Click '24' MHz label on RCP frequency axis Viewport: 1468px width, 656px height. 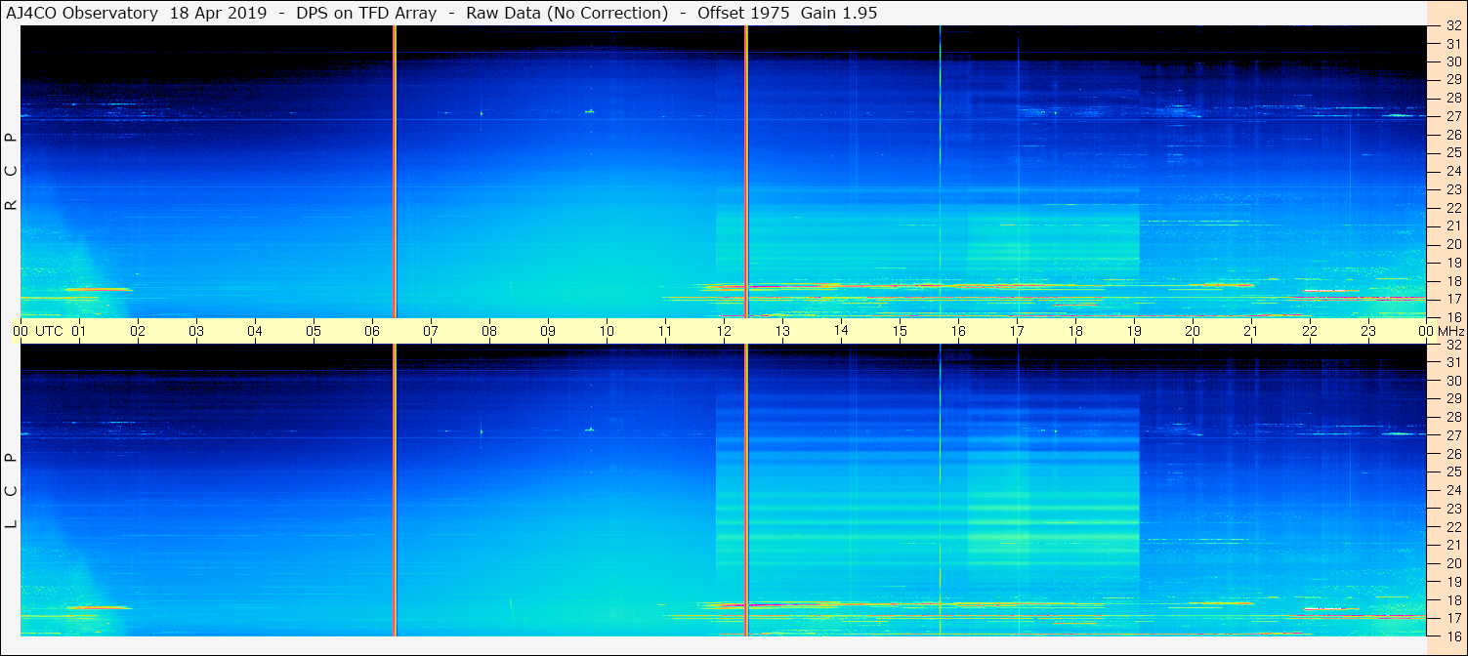pos(1453,171)
